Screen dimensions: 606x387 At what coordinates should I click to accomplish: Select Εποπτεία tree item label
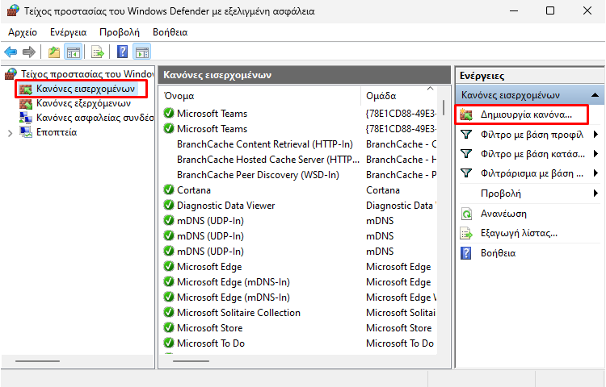click(x=57, y=132)
